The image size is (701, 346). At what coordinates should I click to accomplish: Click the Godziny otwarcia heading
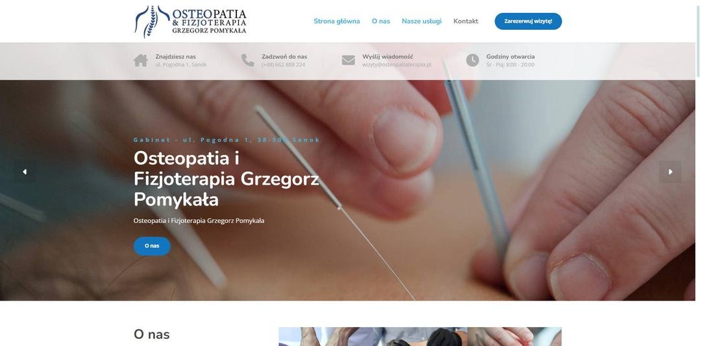[x=511, y=57]
